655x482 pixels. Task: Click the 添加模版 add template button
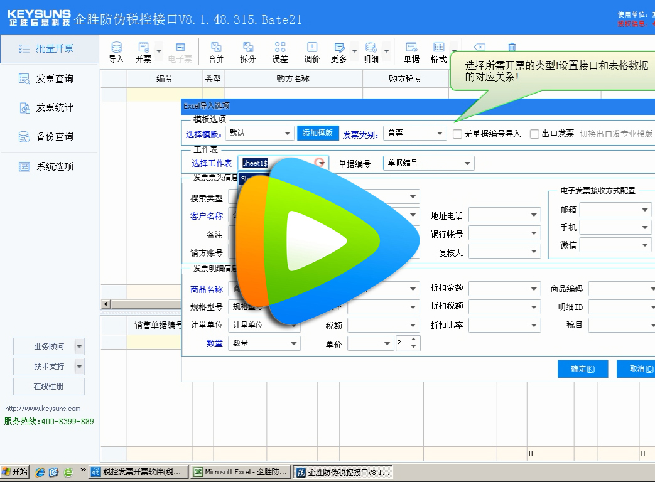318,133
